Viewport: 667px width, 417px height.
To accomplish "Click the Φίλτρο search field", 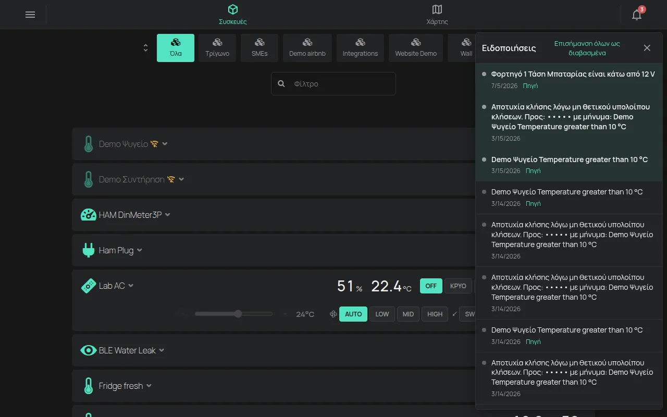I will click(x=333, y=83).
